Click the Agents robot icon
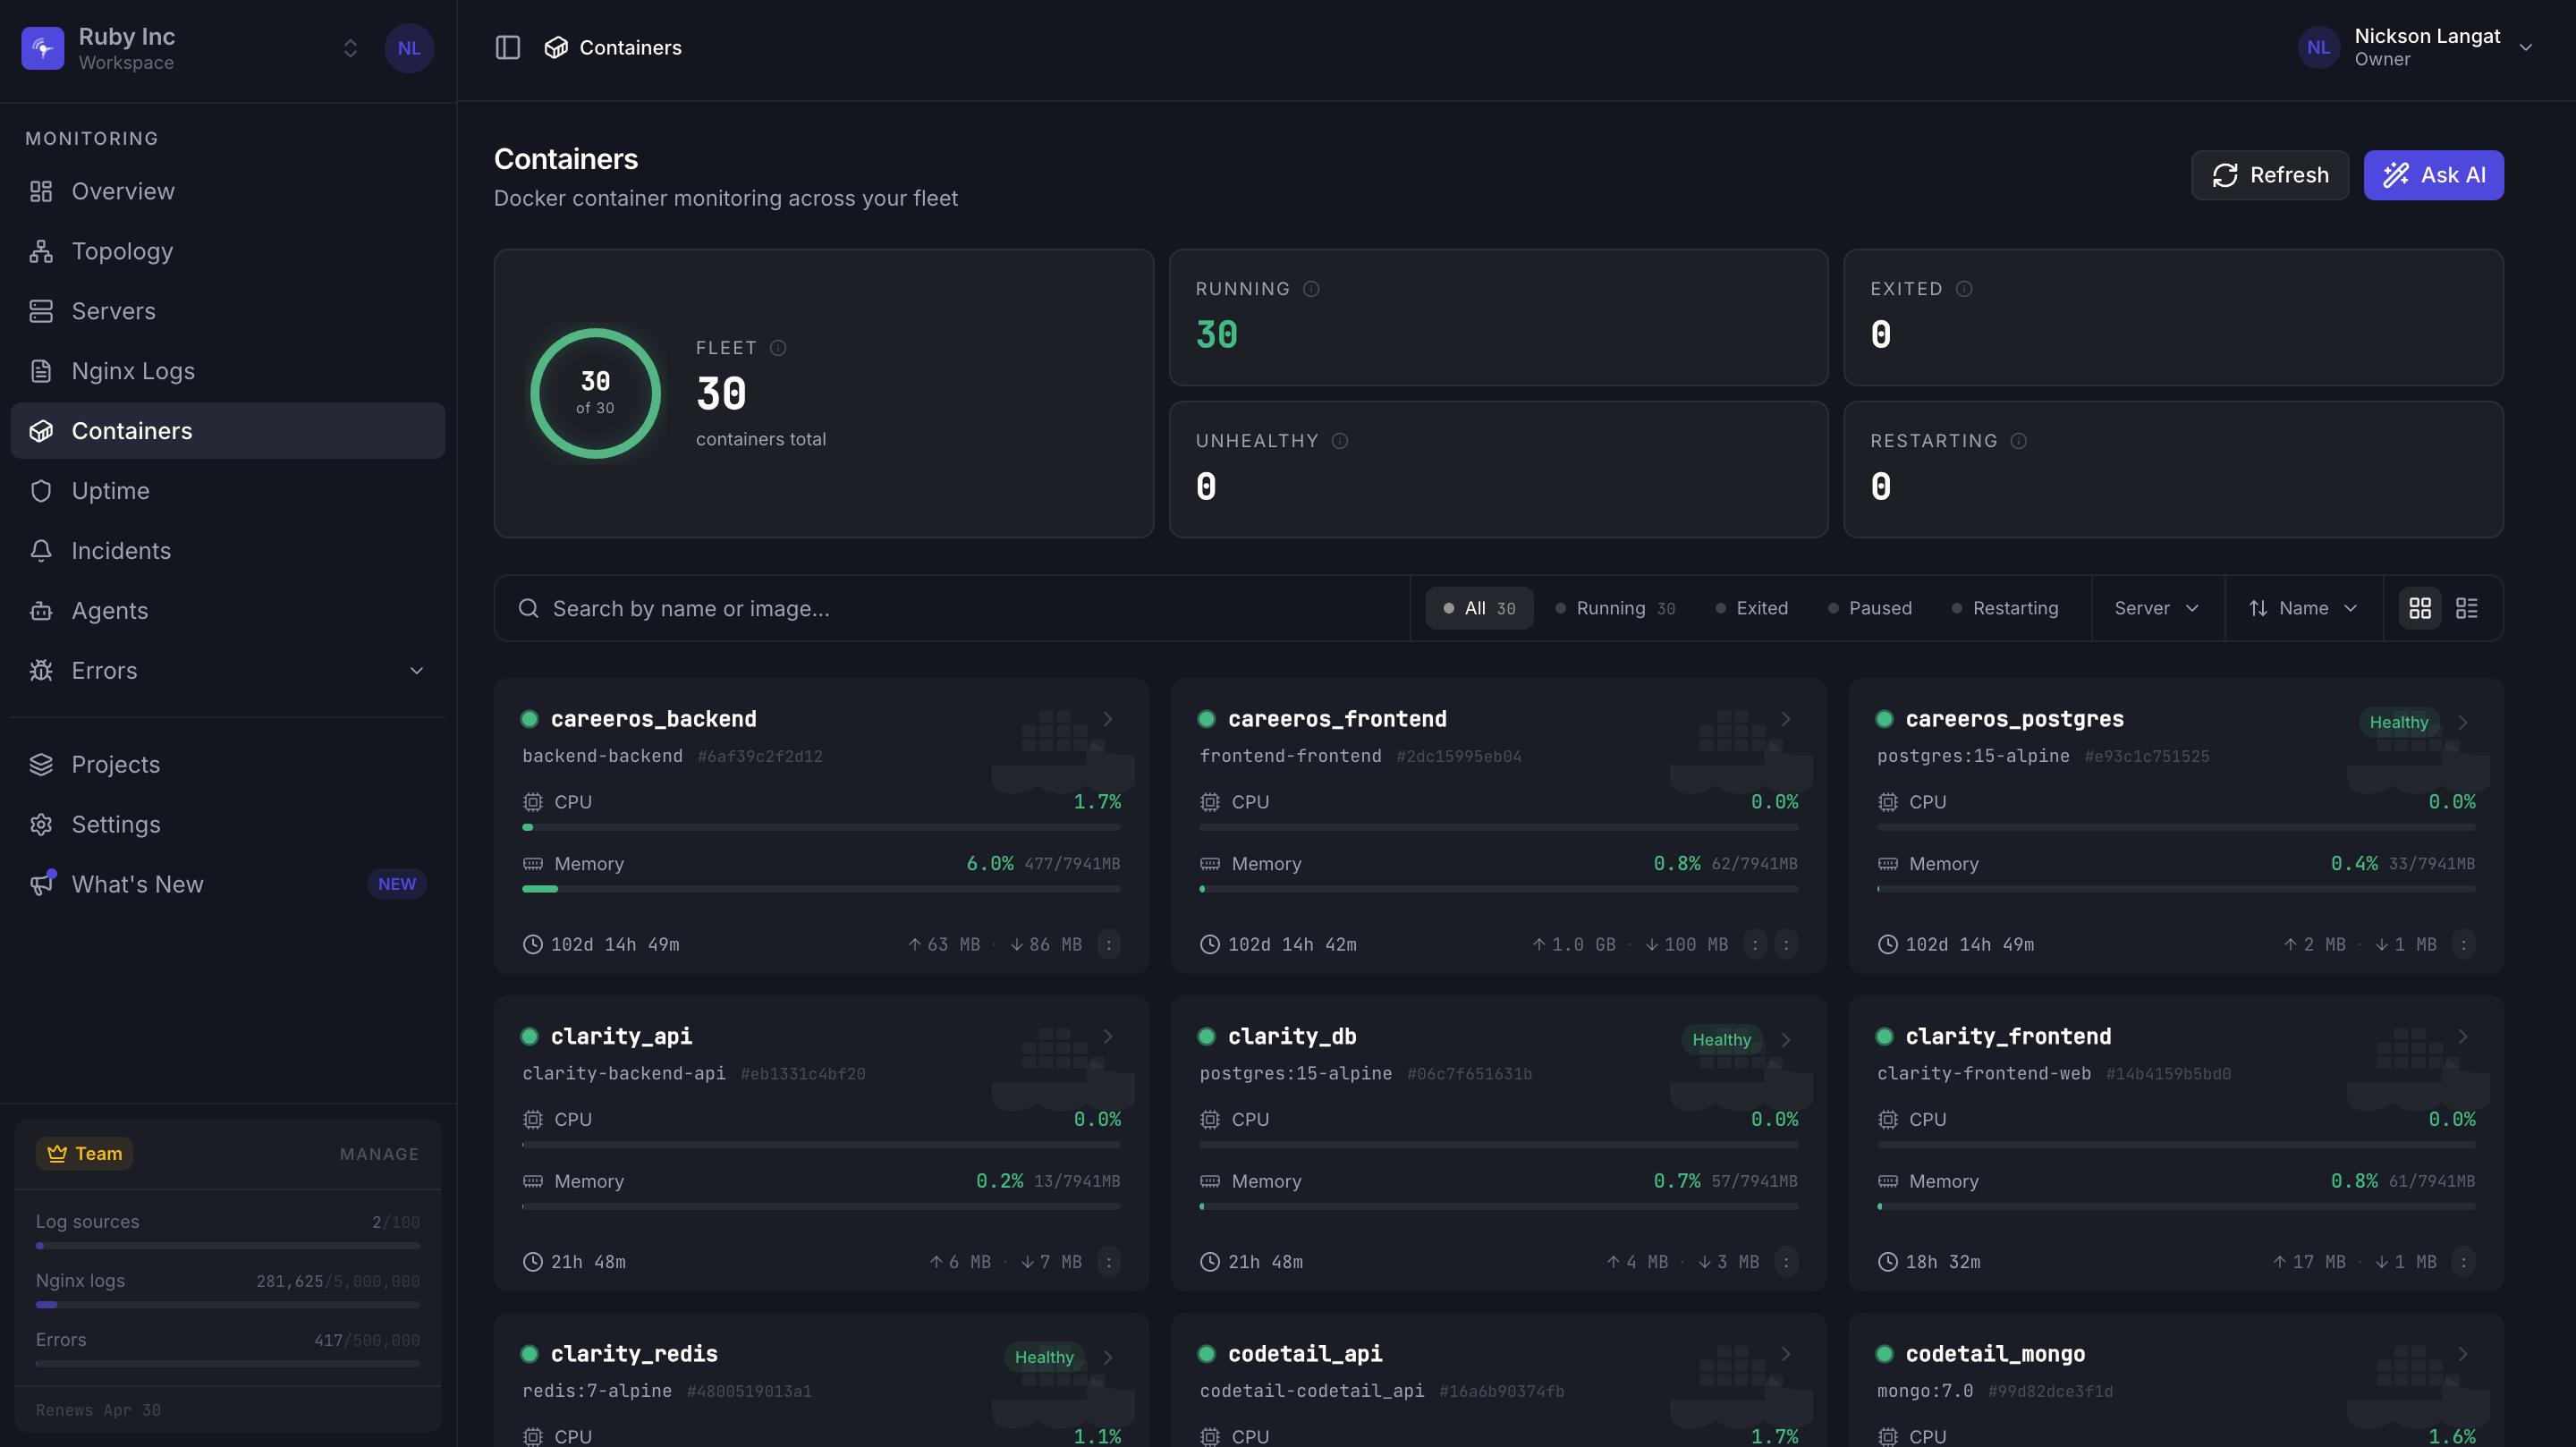2576x1447 pixels. [41, 611]
